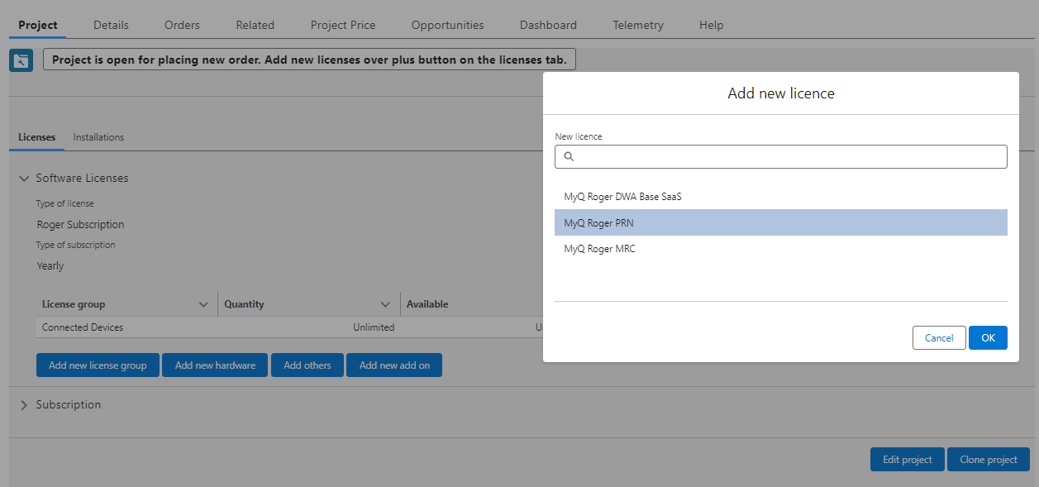Screen dimensions: 1039x487
Task: Open the Telemetry tab
Action: 637,25
